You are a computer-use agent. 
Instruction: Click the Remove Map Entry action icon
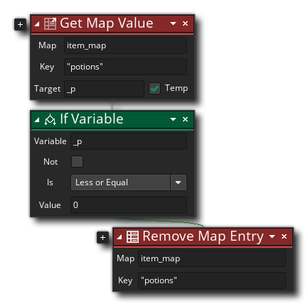point(132,236)
